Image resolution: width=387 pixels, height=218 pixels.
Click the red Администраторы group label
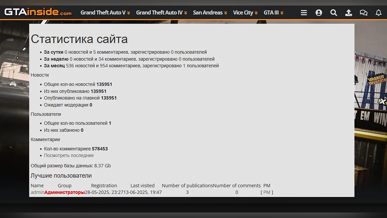click(x=64, y=192)
